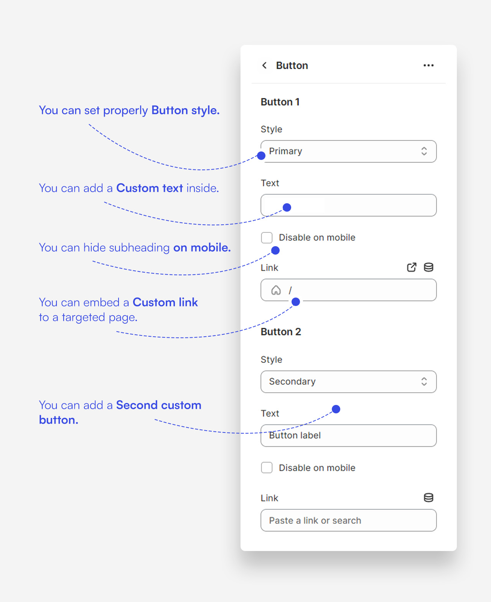Click the home icon in the Link field
The height and width of the screenshot is (602, 491).
pyautogui.click(x=276, y=290)
